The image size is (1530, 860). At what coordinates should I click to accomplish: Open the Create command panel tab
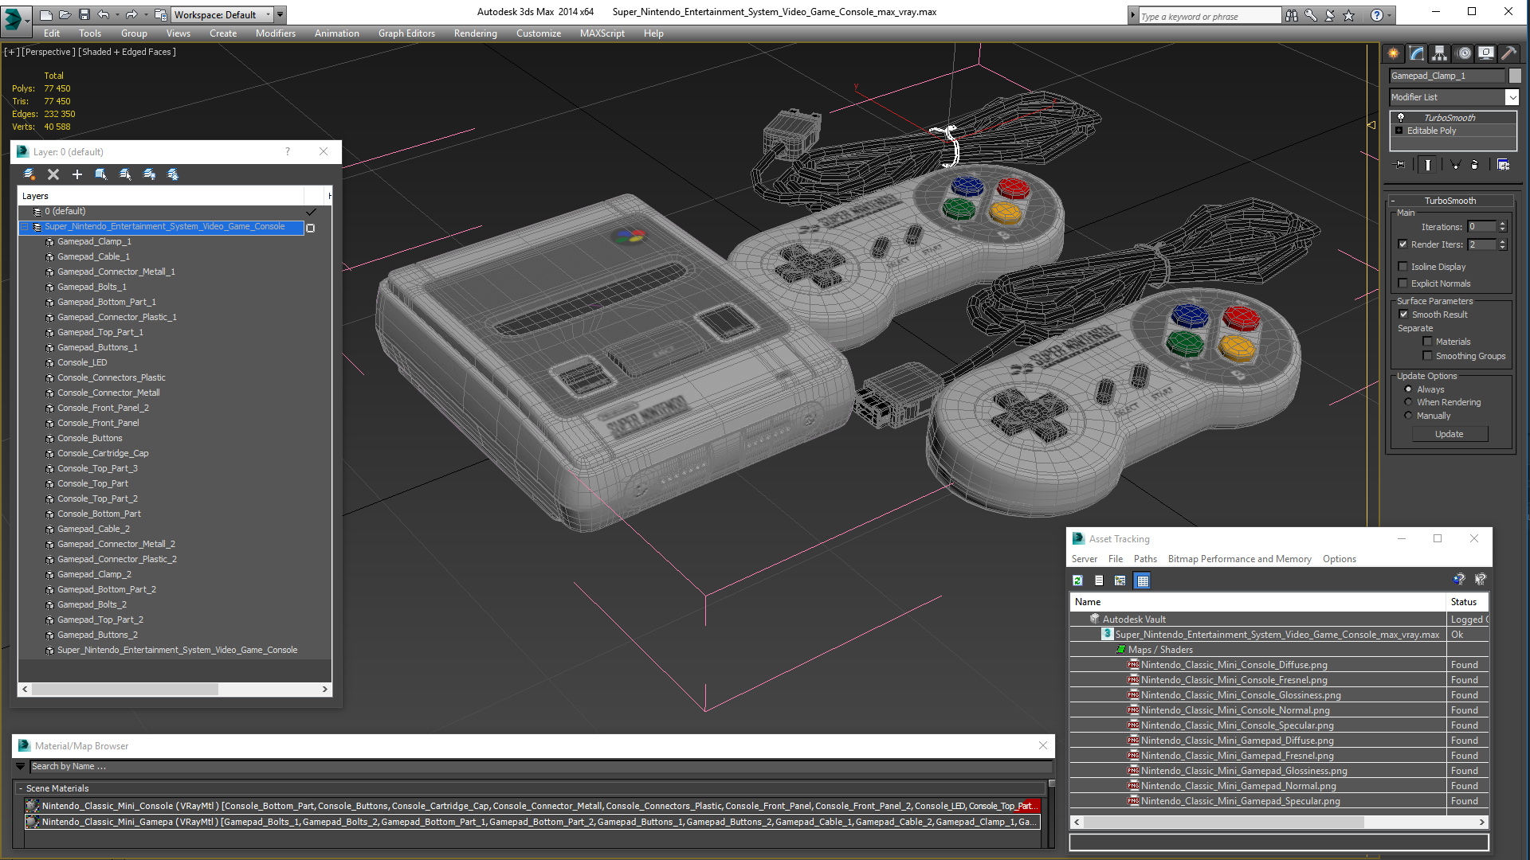[x=1394, y=53]
